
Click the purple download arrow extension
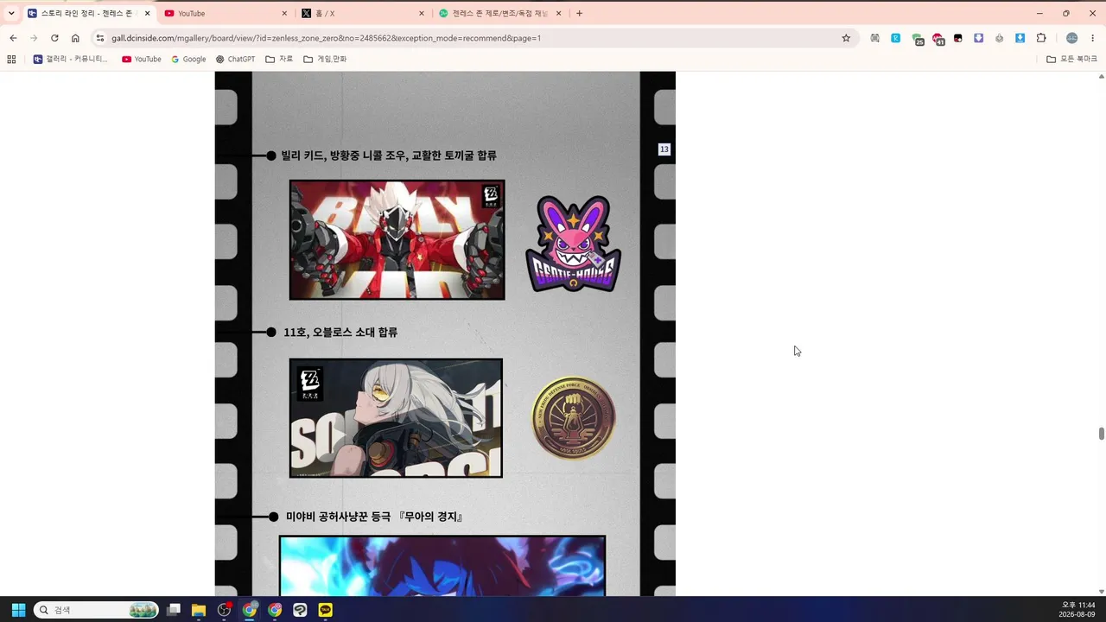point(979,38)
